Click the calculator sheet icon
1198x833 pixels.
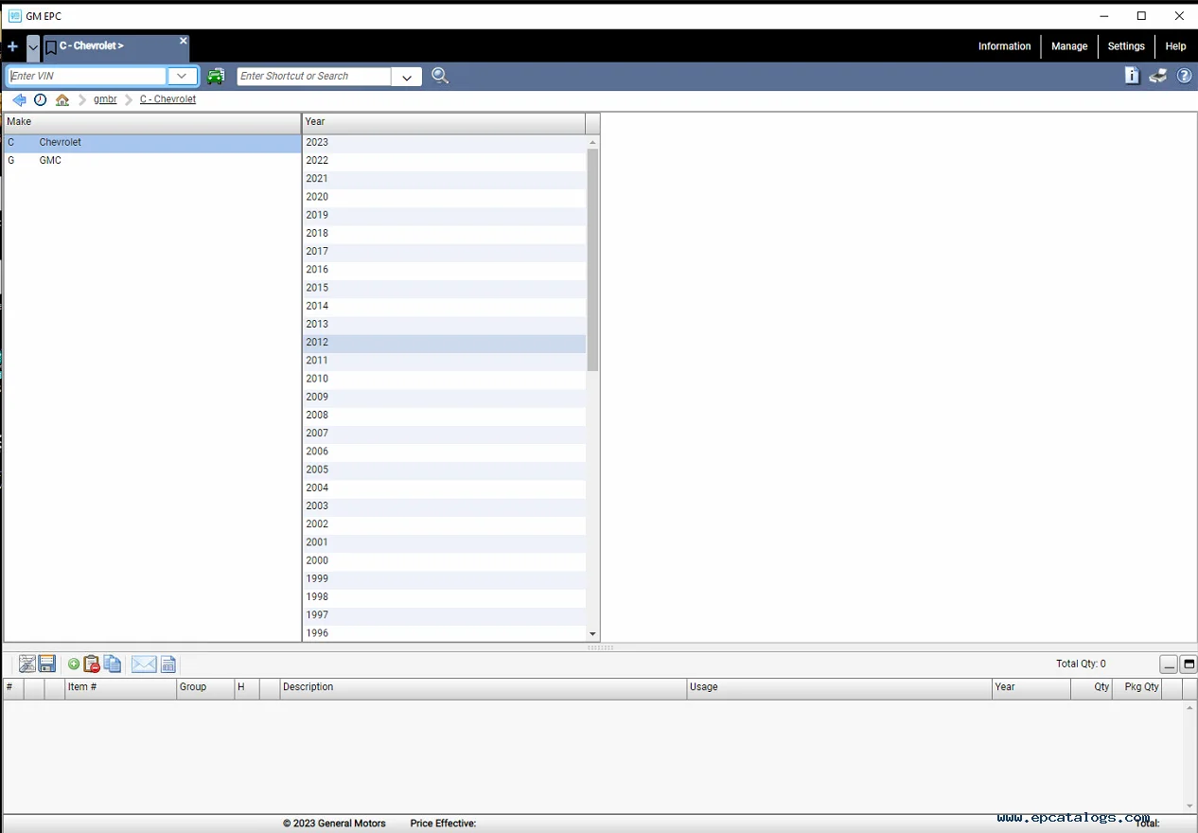[168, 665]
